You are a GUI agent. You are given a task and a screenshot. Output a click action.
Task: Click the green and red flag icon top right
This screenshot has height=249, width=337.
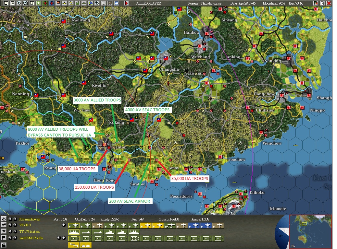tap(316, 3)
